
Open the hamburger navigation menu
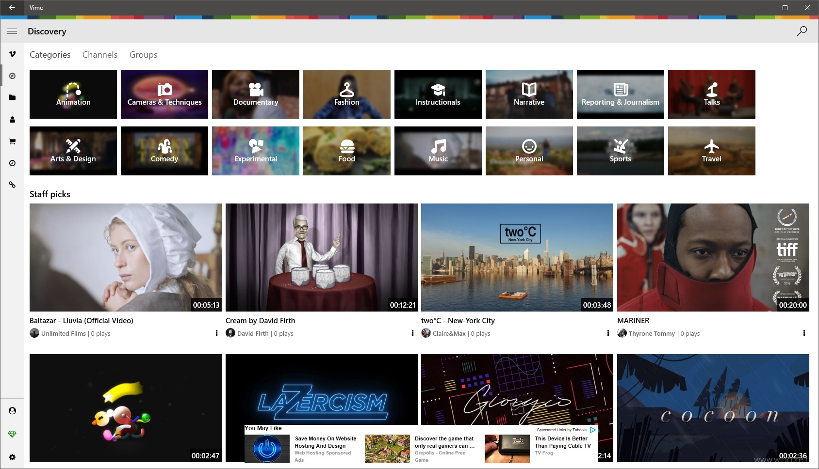[x=12, y=31]
